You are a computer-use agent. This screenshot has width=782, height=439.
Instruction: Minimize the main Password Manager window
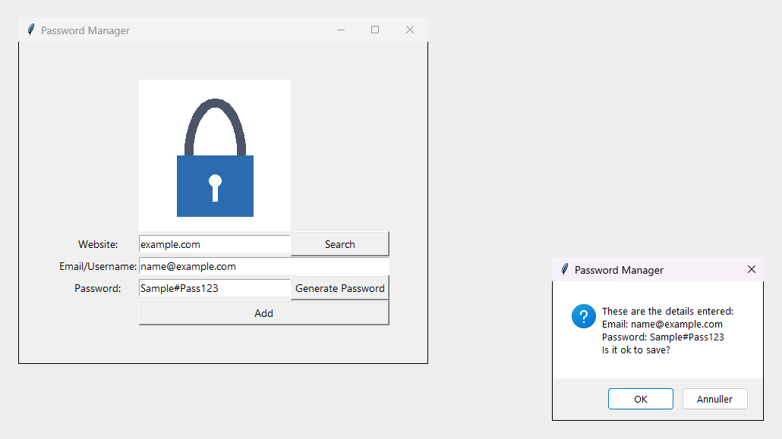341,30
